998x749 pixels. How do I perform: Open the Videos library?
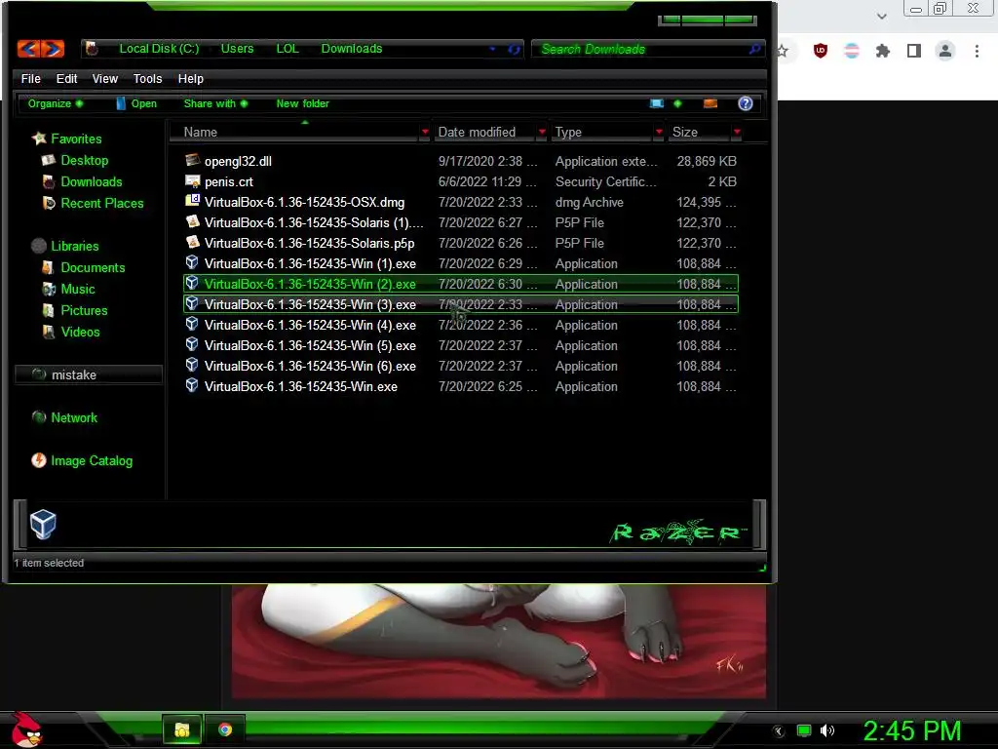pos(70,333)
